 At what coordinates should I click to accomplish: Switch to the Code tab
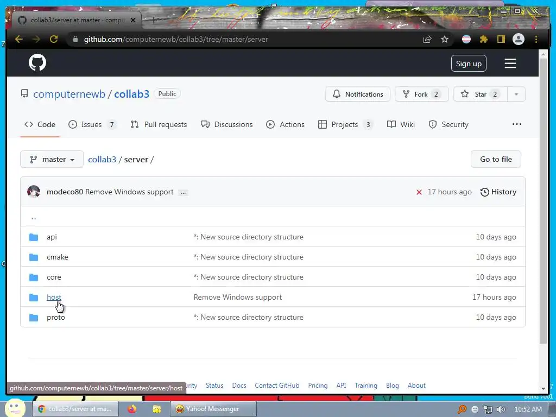40,124
